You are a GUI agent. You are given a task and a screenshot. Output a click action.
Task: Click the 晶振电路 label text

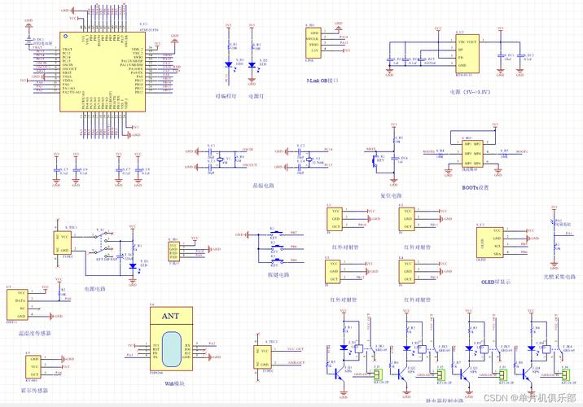click(265, 186)
